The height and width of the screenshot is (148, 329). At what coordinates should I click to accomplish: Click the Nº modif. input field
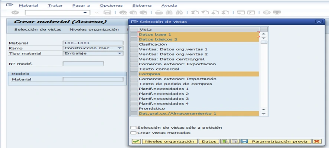click(83, 63)
